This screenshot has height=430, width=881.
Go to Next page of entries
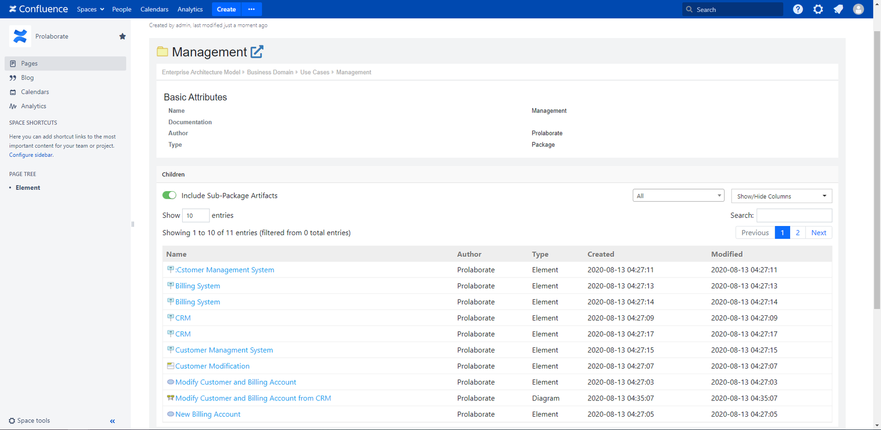coord(819,233)
